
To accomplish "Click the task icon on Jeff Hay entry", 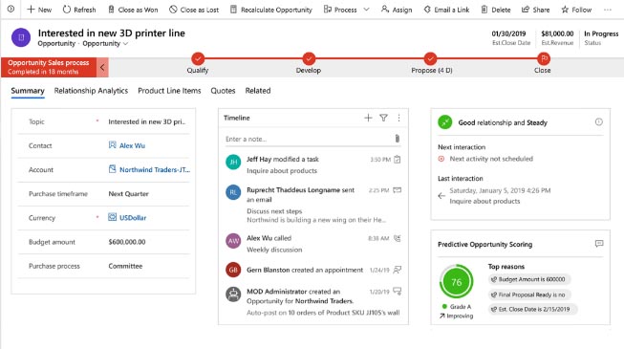I will [398, 160].
